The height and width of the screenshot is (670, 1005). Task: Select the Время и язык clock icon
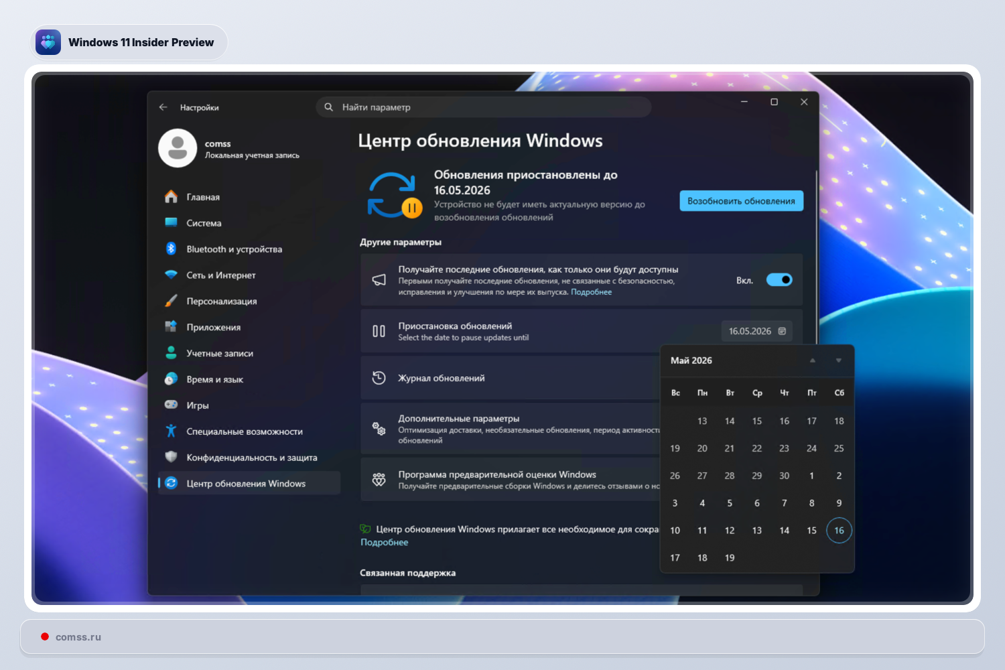pyautogui.click(x=170, y=379)
